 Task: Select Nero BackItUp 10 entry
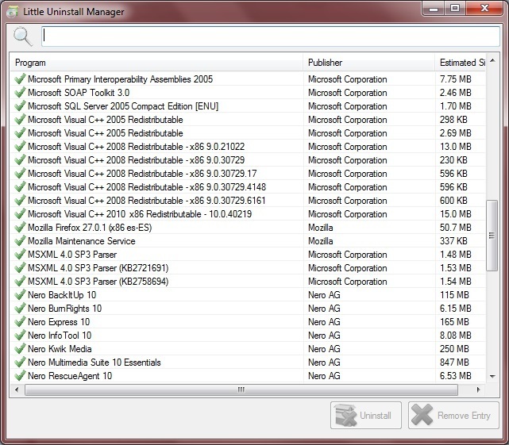(249, 295)
